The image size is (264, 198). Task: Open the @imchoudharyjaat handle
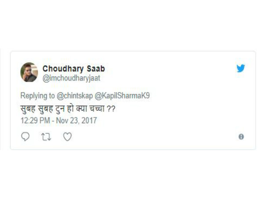(x=71, y=78)
